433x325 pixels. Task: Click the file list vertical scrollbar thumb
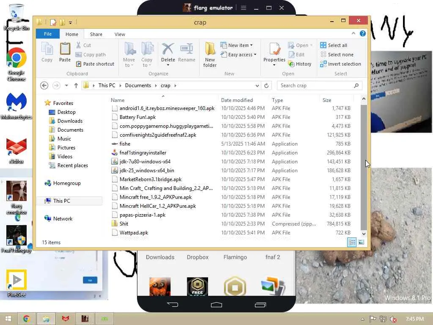point(364,167)
